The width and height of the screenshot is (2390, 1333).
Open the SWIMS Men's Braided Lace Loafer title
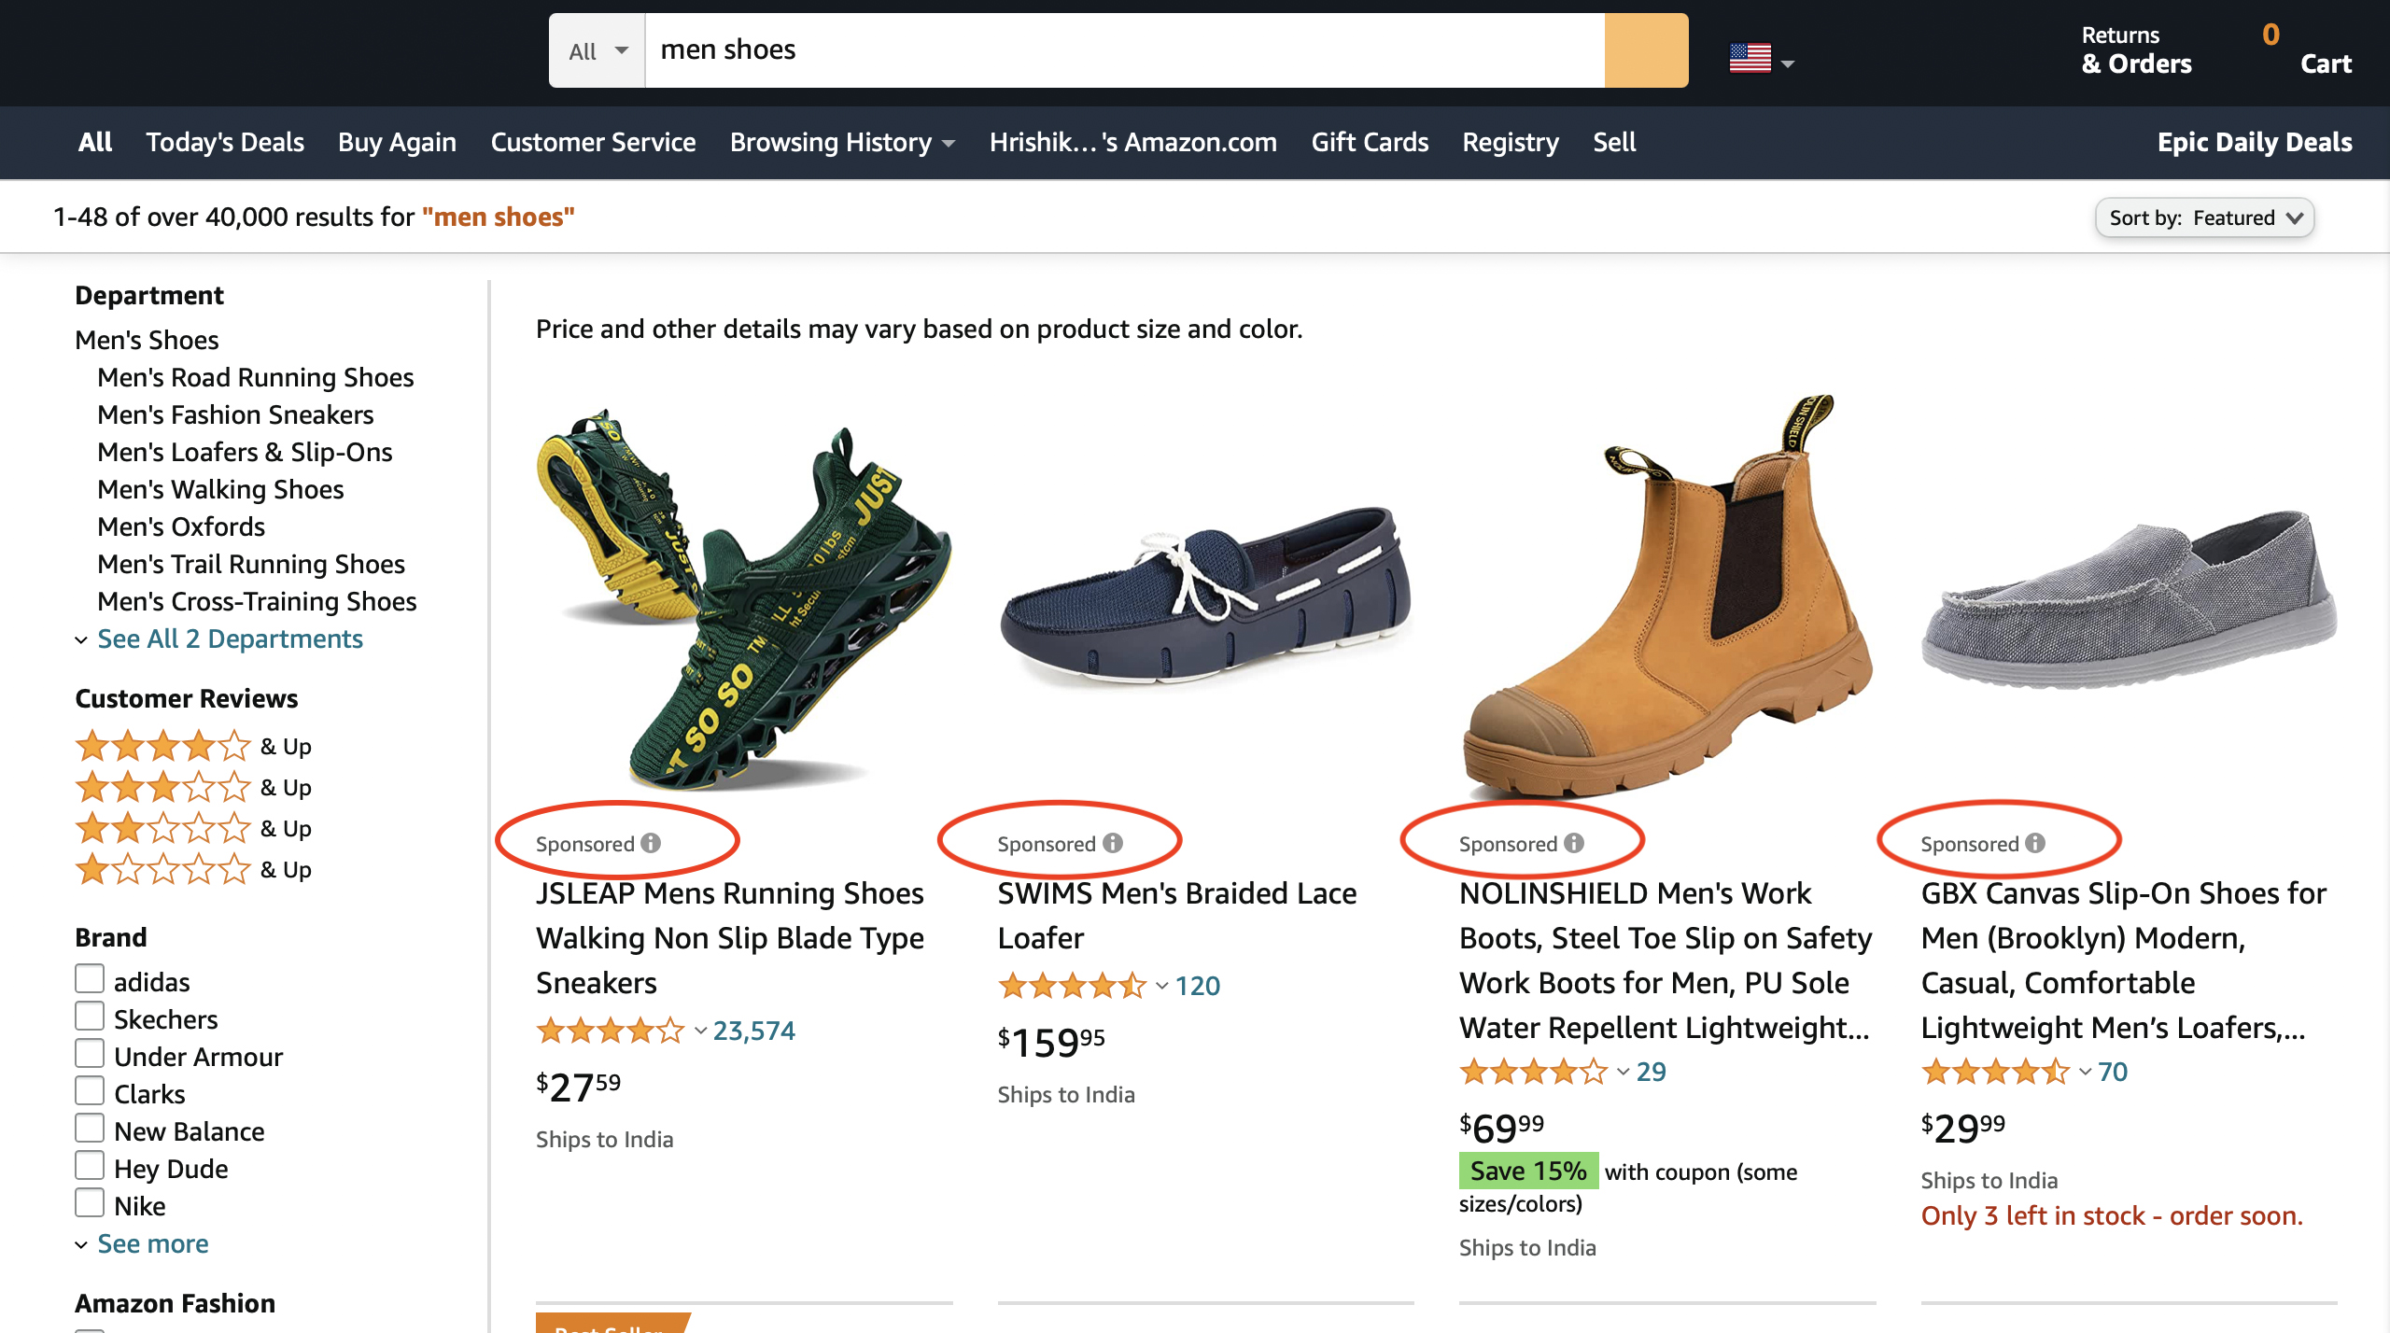[x=1176, y=915]
